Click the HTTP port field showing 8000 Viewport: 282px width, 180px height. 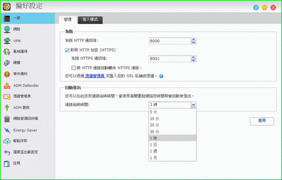tap(170, 41)
